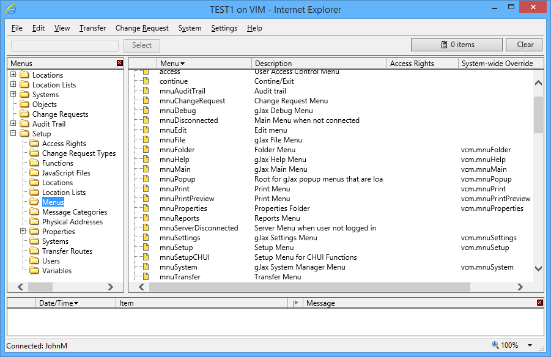This screenshot has height=357, width=551.
Task: Open the zoom level dropdown arrow
Action: [530, 345]
